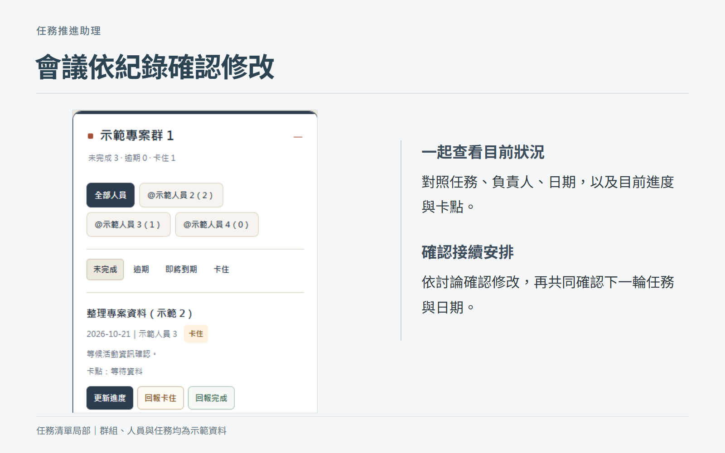Click the slide title 會議依紀錄確認修改
This screenshot has height=453, width=725.
(155, 67)
